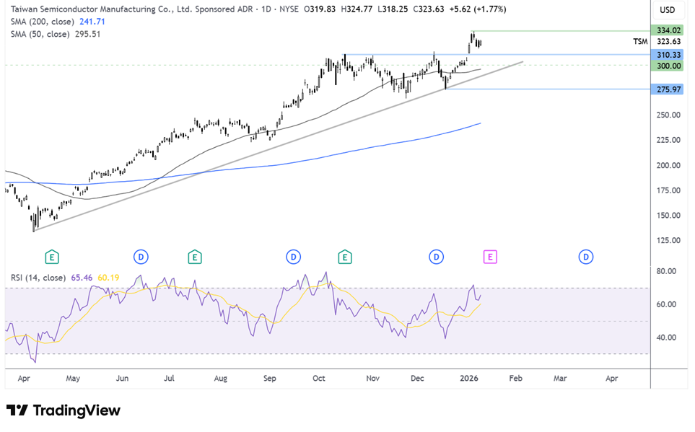Click the 241.71 SMA 200 value
The image size is (695, 432).
pos(92,22)
